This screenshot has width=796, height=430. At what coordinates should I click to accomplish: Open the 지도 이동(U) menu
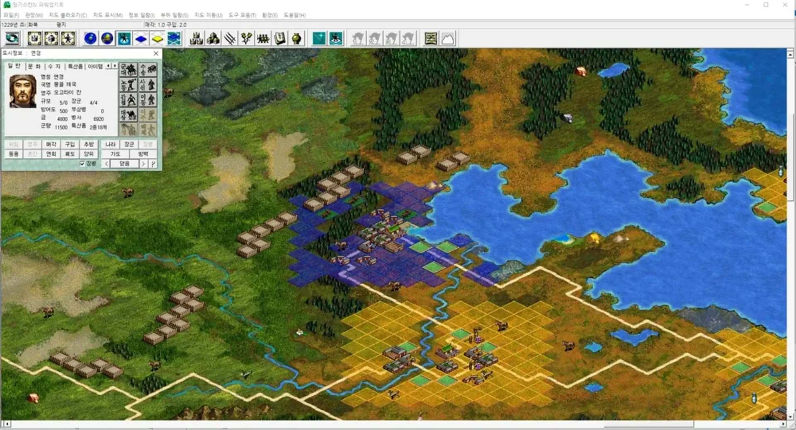pos(208,15)
